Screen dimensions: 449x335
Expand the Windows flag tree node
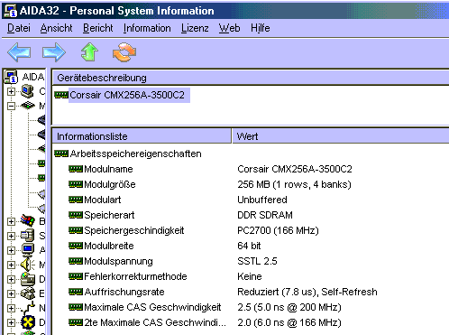(x=11, y=221)
